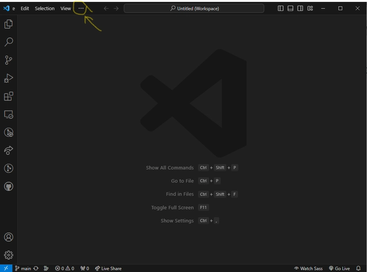Open the errors and warnings indicator
The width and height of the screenshot is (367, 272).
(65, 268)
